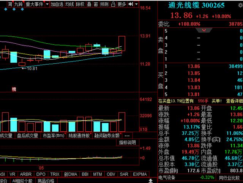243x183 pixels.
Task: Select the OBV indicator tab
Action: 111,174
